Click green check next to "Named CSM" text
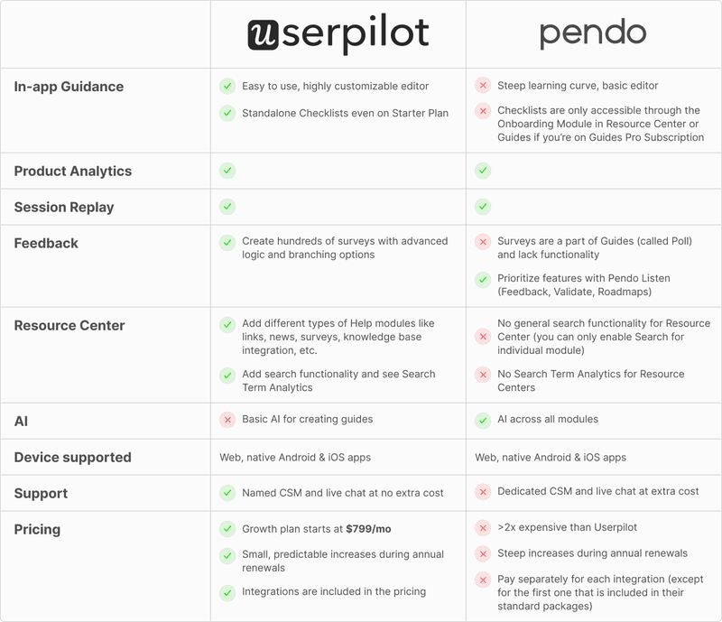Screen dimensions: 722x622 click(x=227, y=493)
